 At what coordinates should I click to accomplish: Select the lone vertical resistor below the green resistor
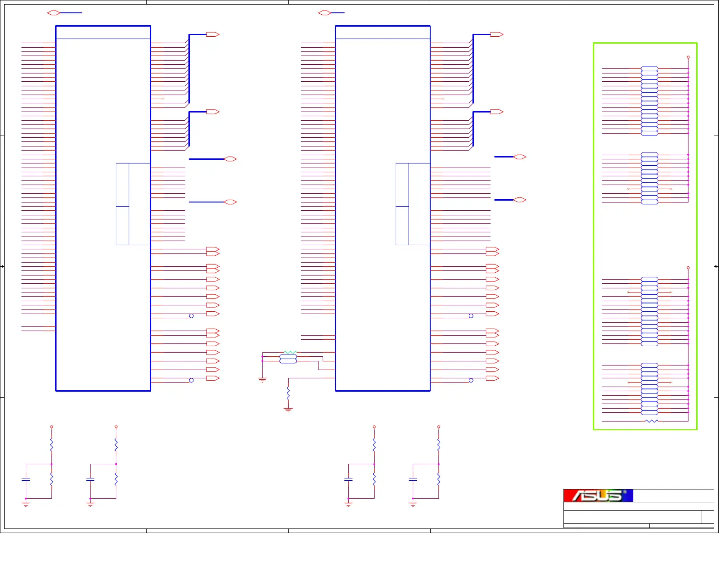point(288,393)
